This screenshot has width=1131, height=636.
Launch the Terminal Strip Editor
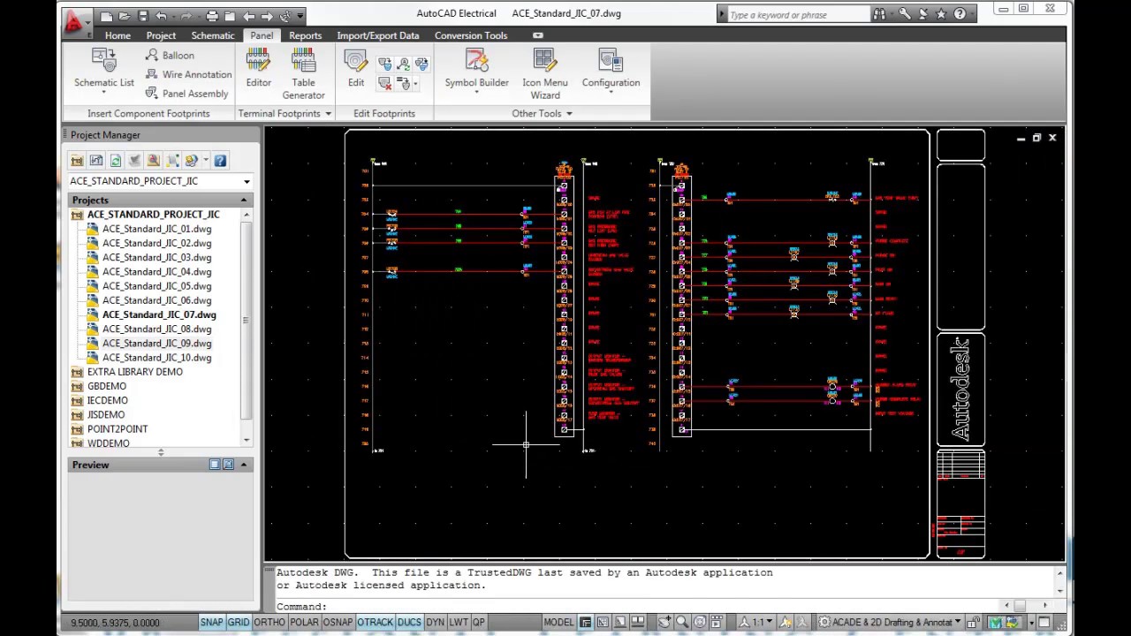[x=259, y=68]
